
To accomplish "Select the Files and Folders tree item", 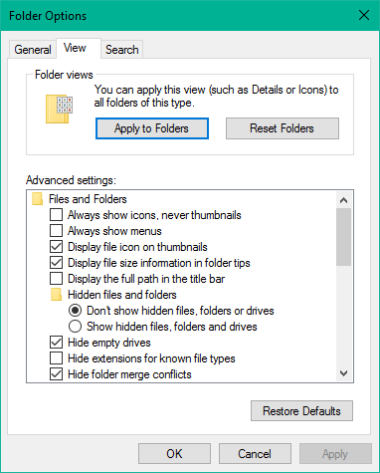I will [88, 199].
